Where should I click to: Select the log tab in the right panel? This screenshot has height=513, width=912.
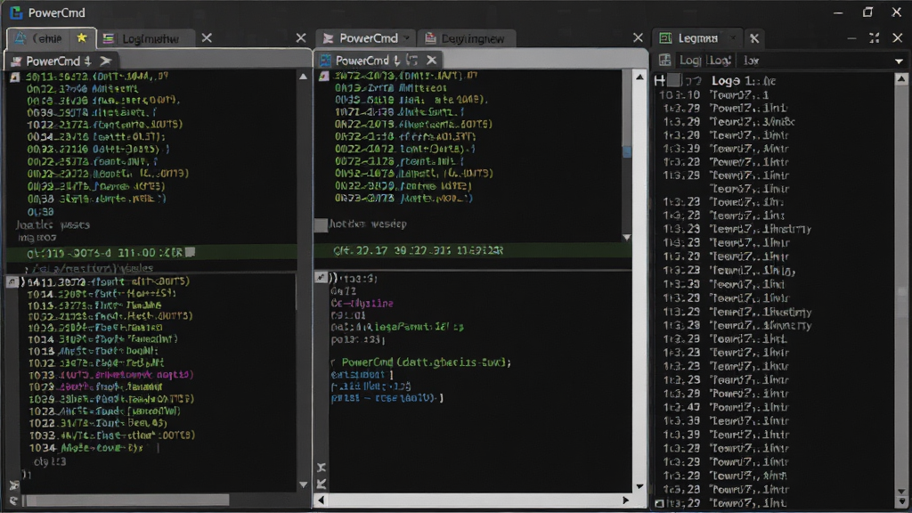click(696, 37)
